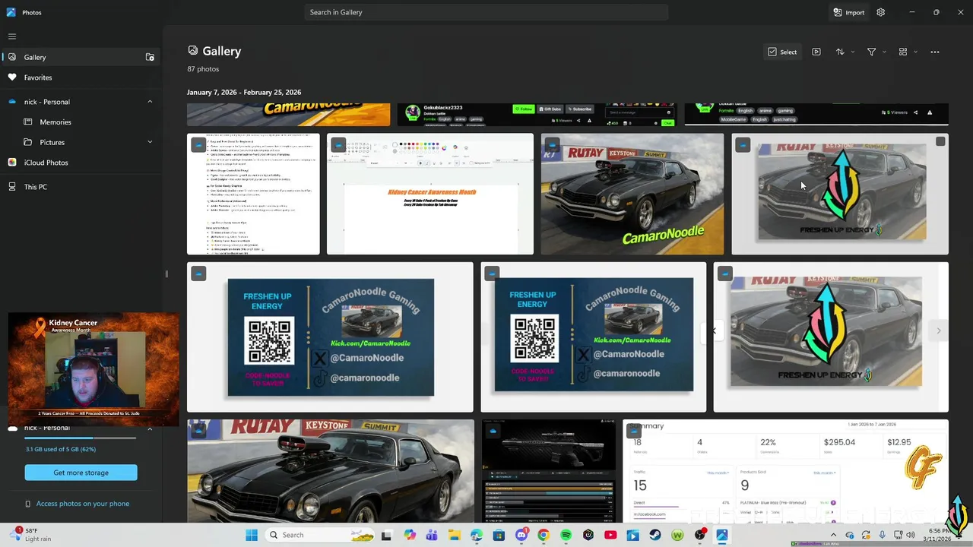The height and width of the screenshot is (547, 973).
Task: Open Copilot from the taskbar
Action: coord(410,535)
